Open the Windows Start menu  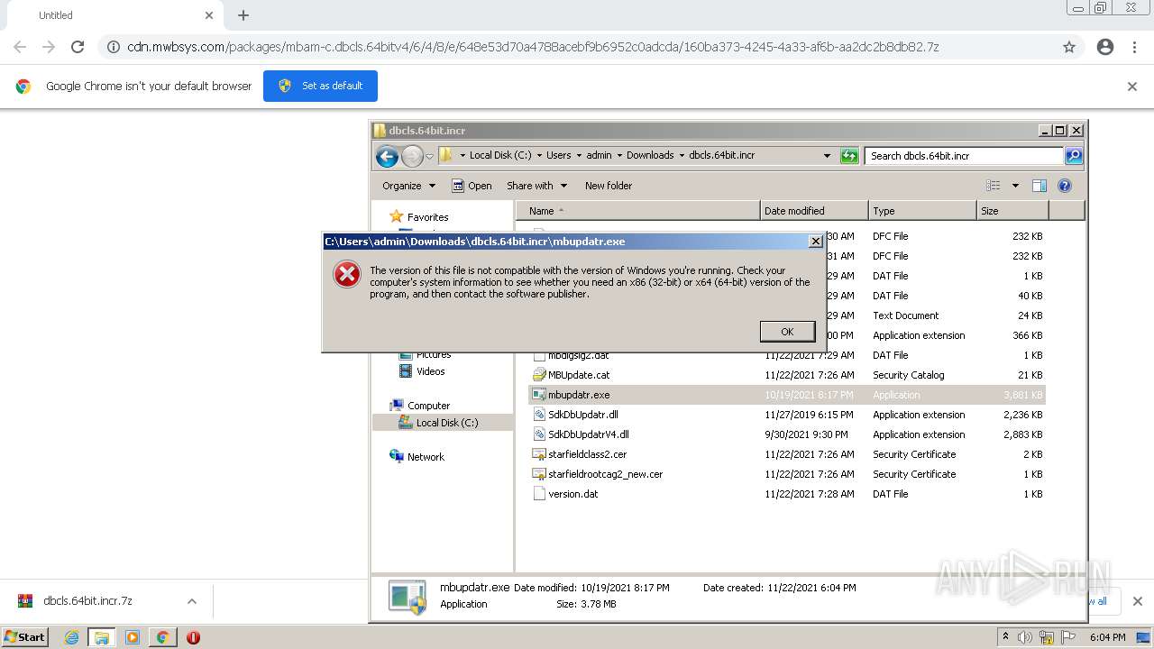point(25,637)
